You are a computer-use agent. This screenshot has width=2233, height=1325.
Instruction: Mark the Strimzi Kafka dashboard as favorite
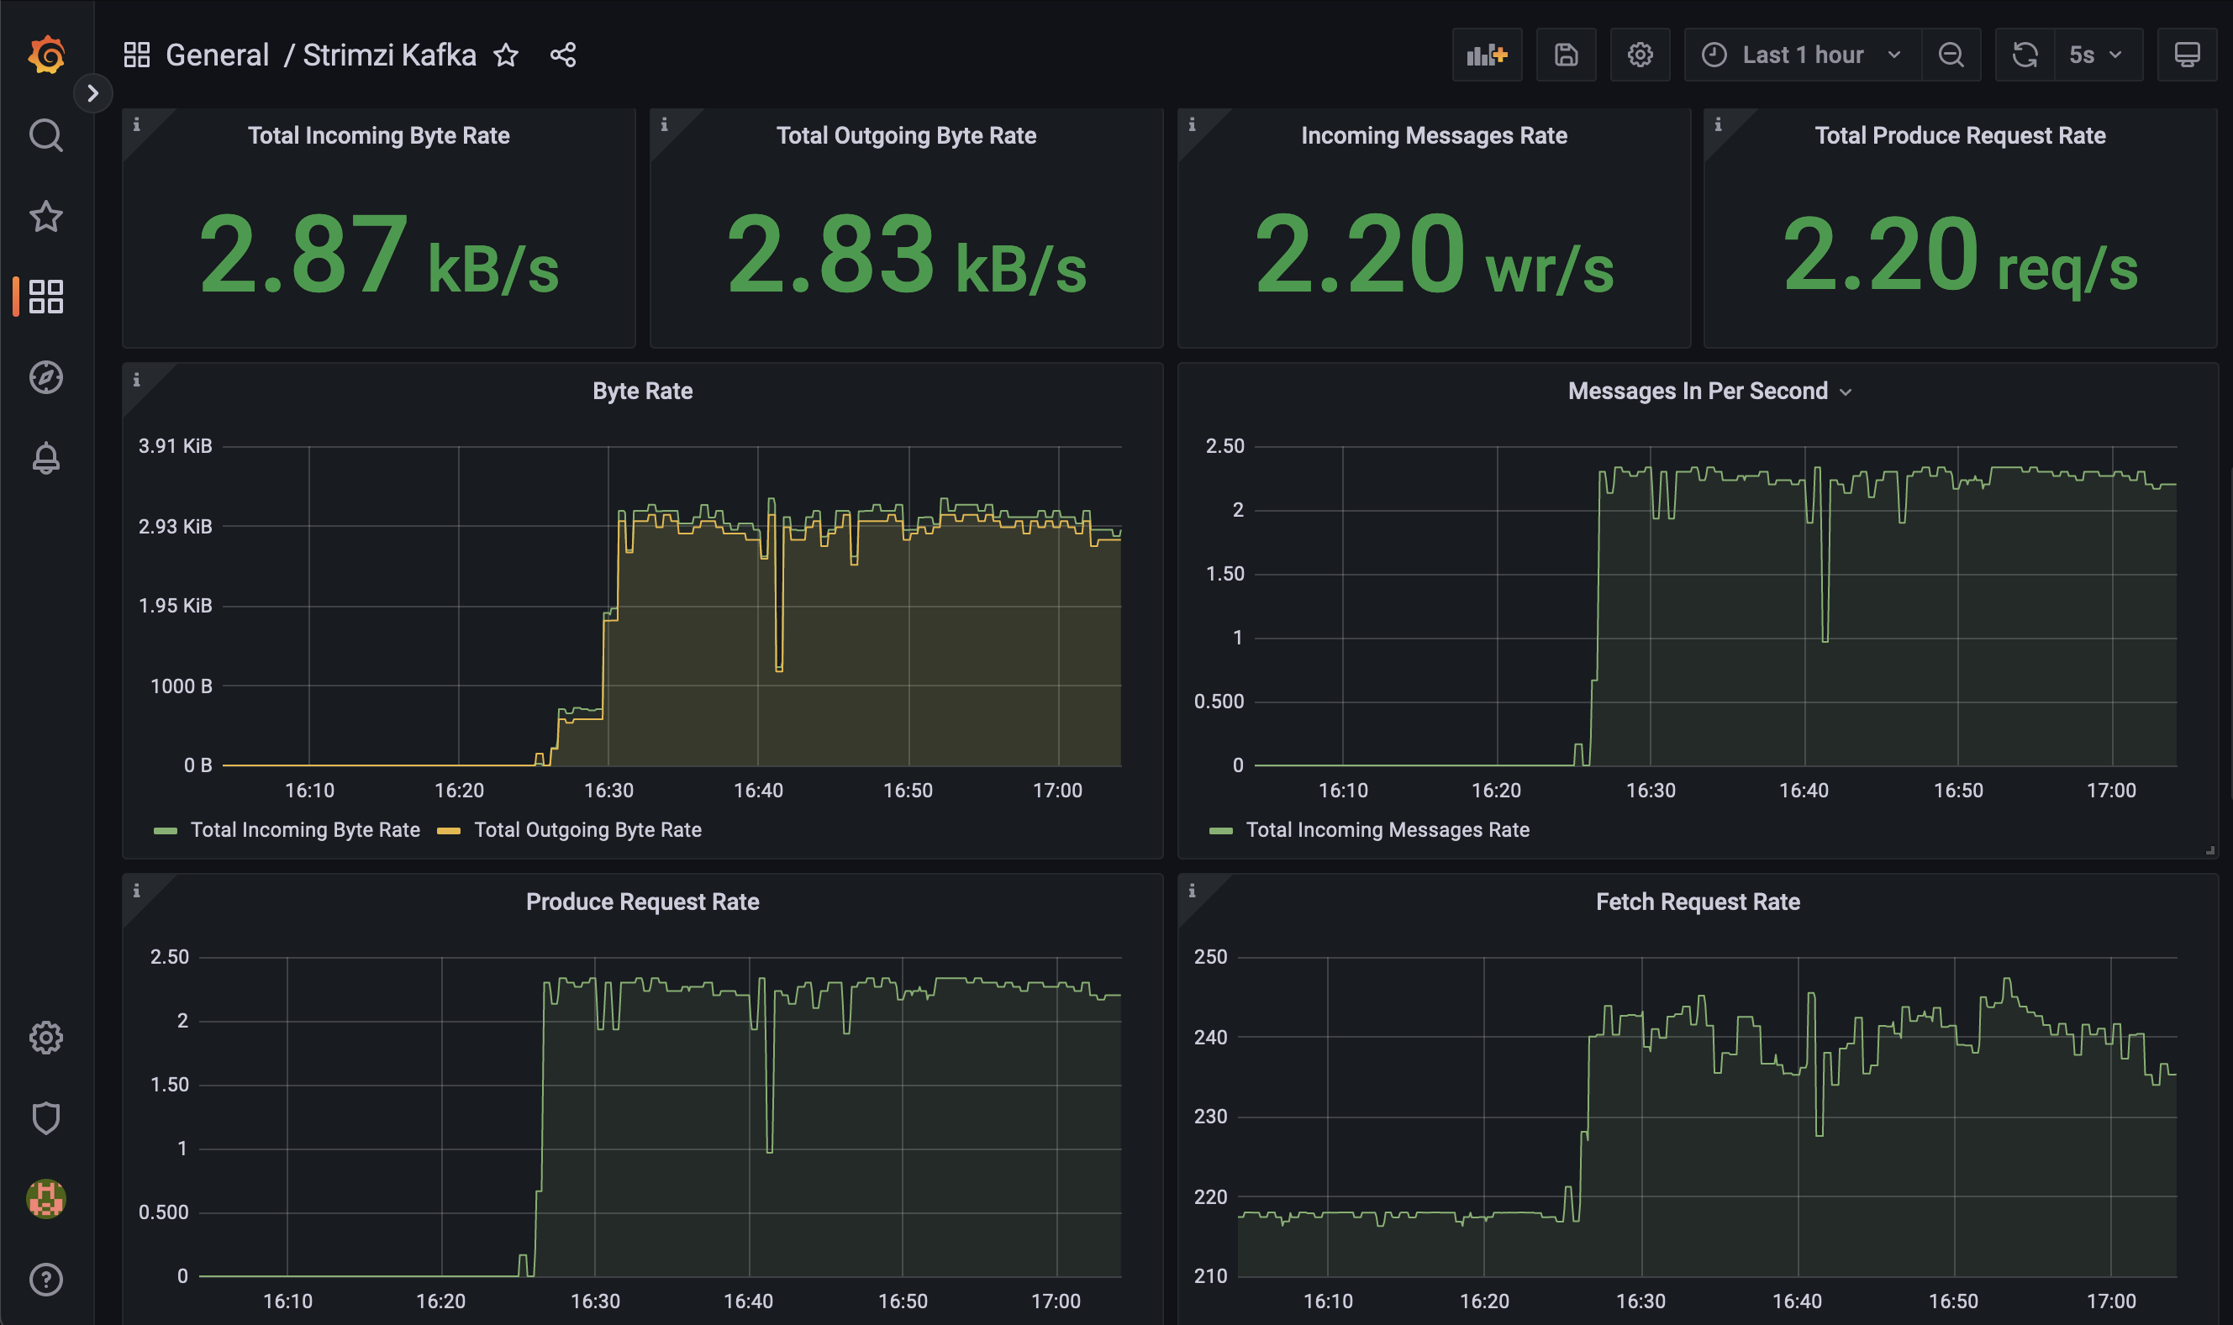[x=506, y=55]
